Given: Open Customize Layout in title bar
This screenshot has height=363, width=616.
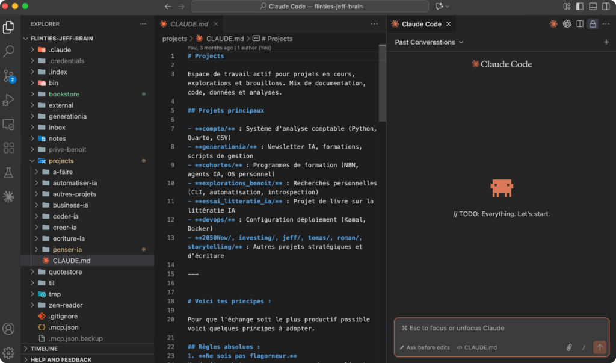Looking at the screenshot, I should click(x=567, y=6).
